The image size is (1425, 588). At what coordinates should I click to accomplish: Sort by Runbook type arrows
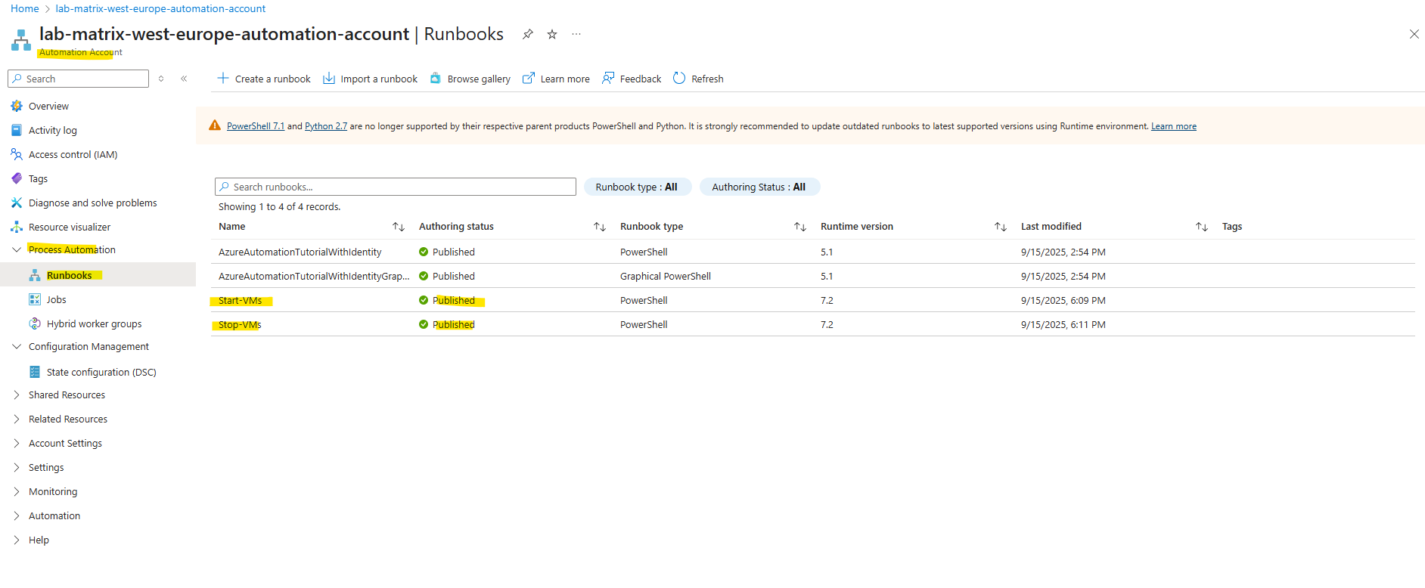pyautogui.click(x=800, y=227)
